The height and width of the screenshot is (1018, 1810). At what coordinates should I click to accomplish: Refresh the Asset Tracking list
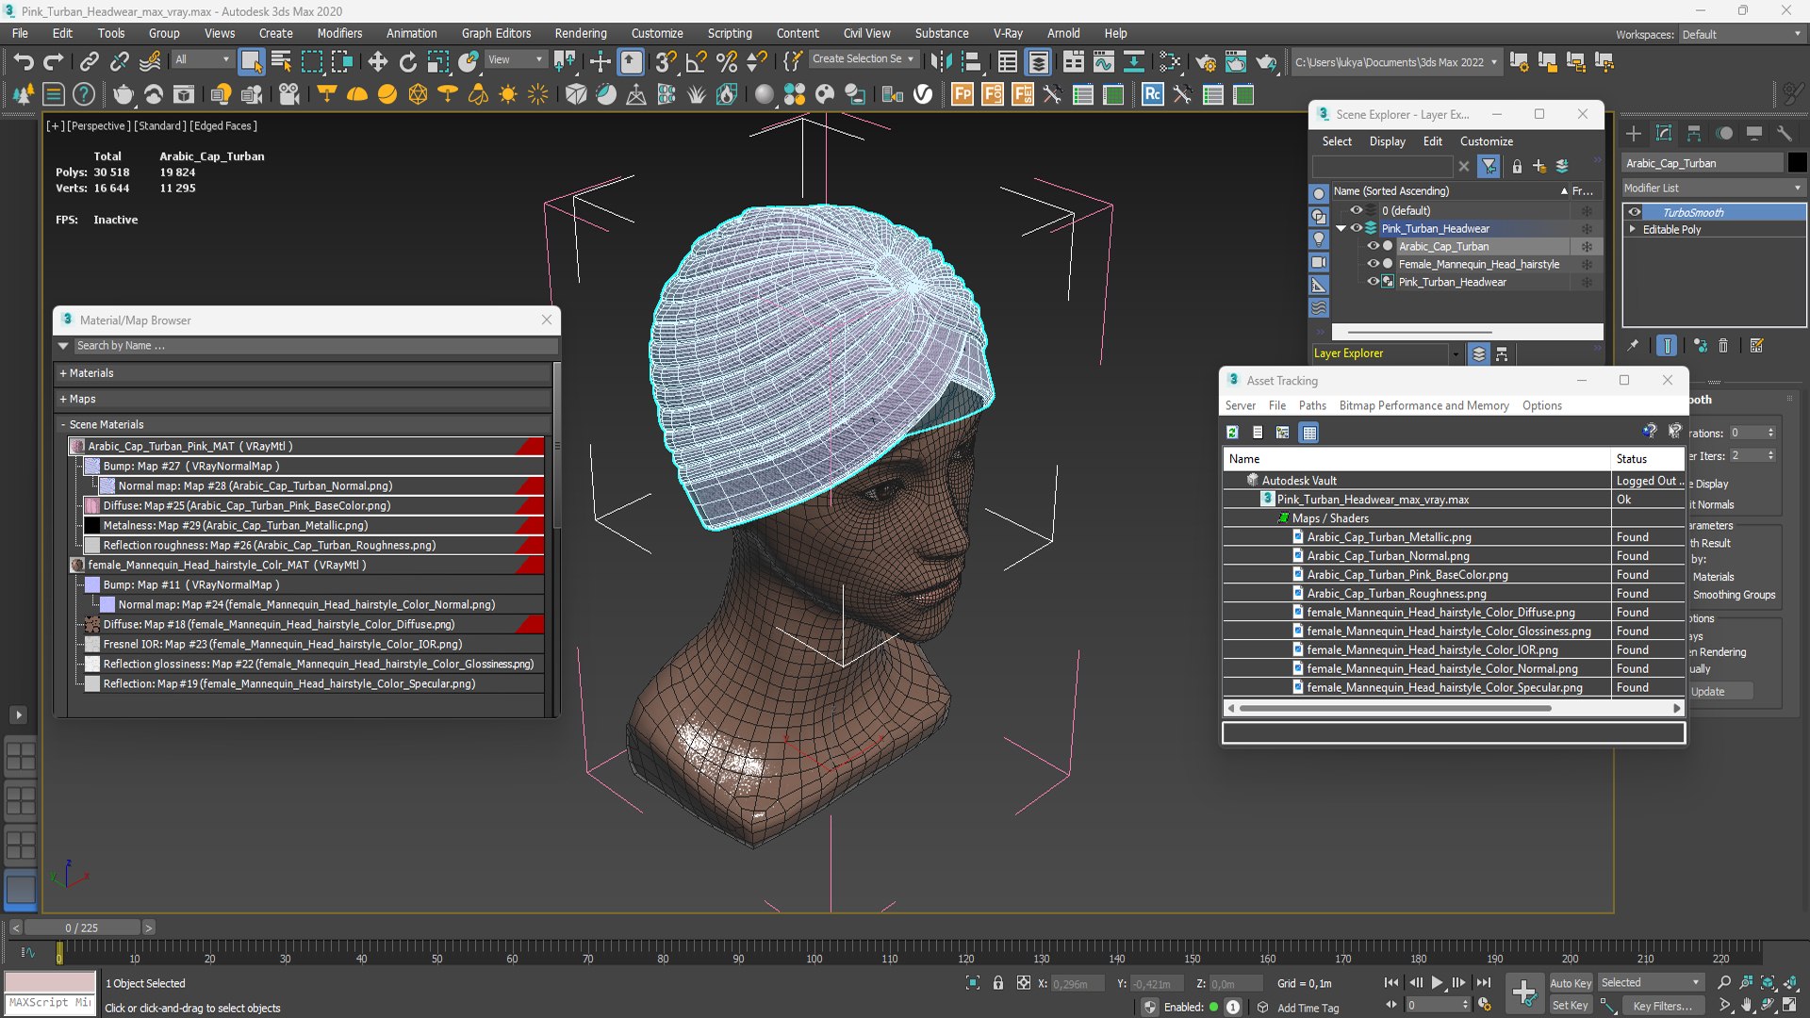click(1232, 433)
